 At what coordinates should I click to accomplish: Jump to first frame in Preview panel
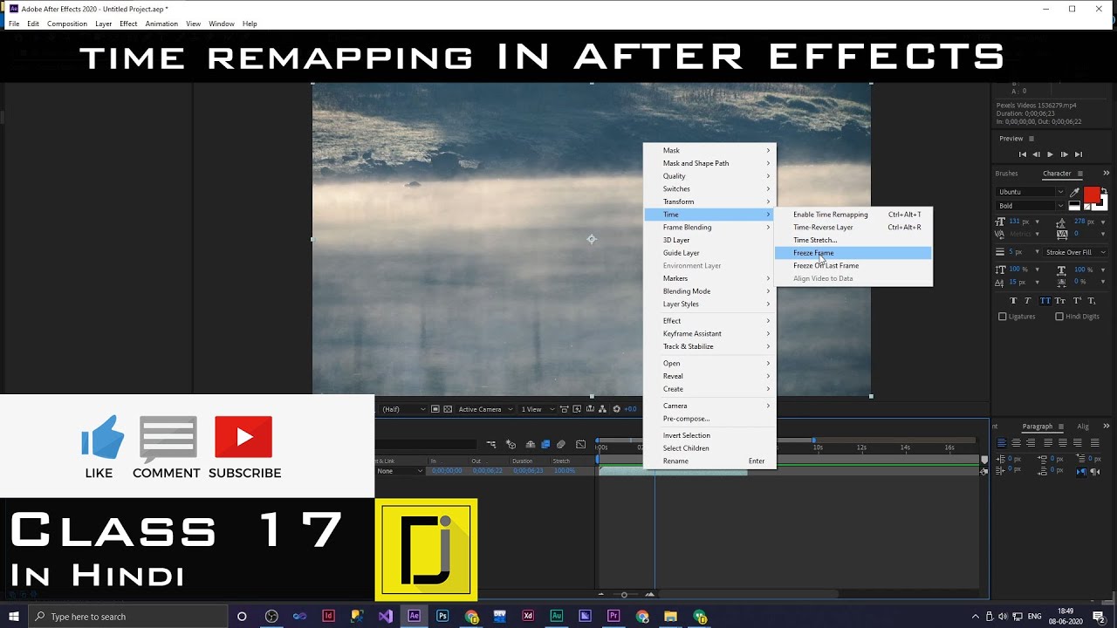(1023, 154)
